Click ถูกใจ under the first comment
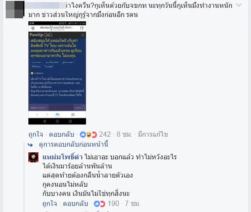This screenshot has height=212, width=251. (36, 135)
